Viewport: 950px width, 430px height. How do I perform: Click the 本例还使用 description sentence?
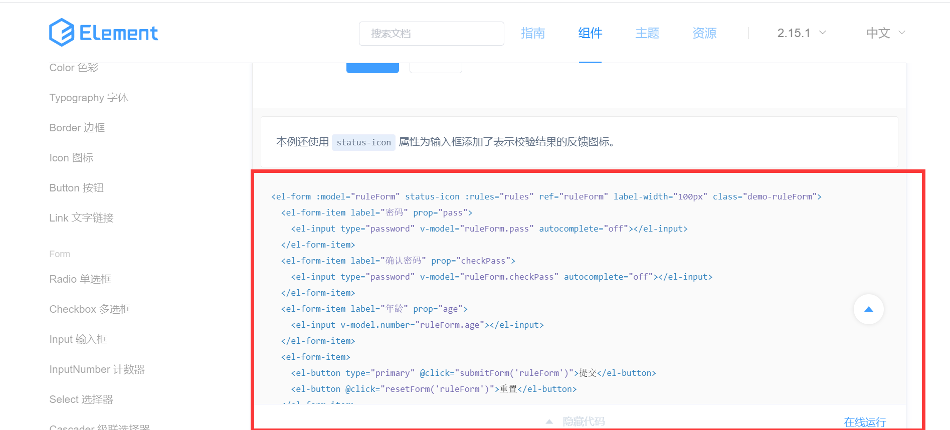[x=446, y=142]
